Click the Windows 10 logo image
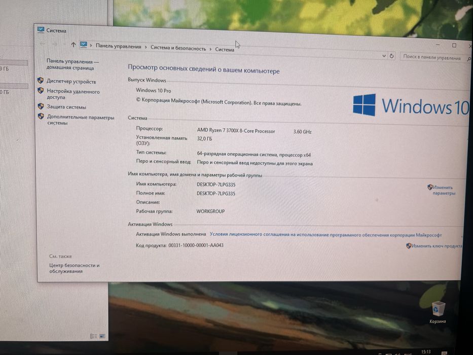This screenshot has width=473, height=355. pyautogui.click(x=410, y=105)
